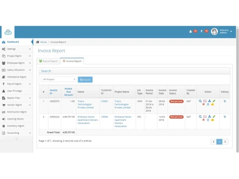The image size is (239, 179).
Task: Open the Admin account dropdown arrow
Action: point(231,32)
